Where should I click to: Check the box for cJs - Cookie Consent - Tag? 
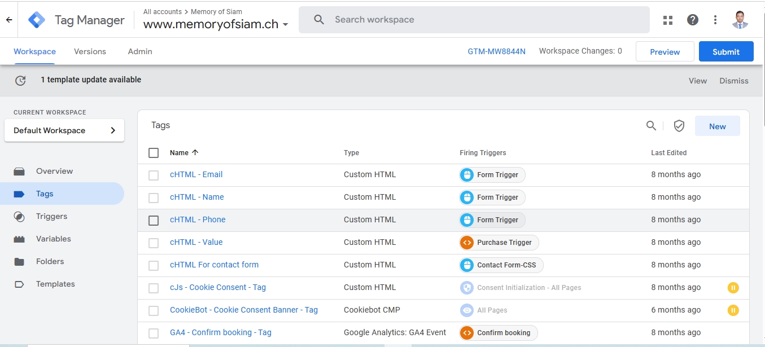[x=154, y=288]
